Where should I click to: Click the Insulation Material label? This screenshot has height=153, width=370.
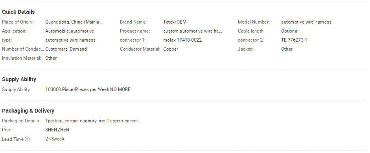pyautogui.click(x=22, y=58)
